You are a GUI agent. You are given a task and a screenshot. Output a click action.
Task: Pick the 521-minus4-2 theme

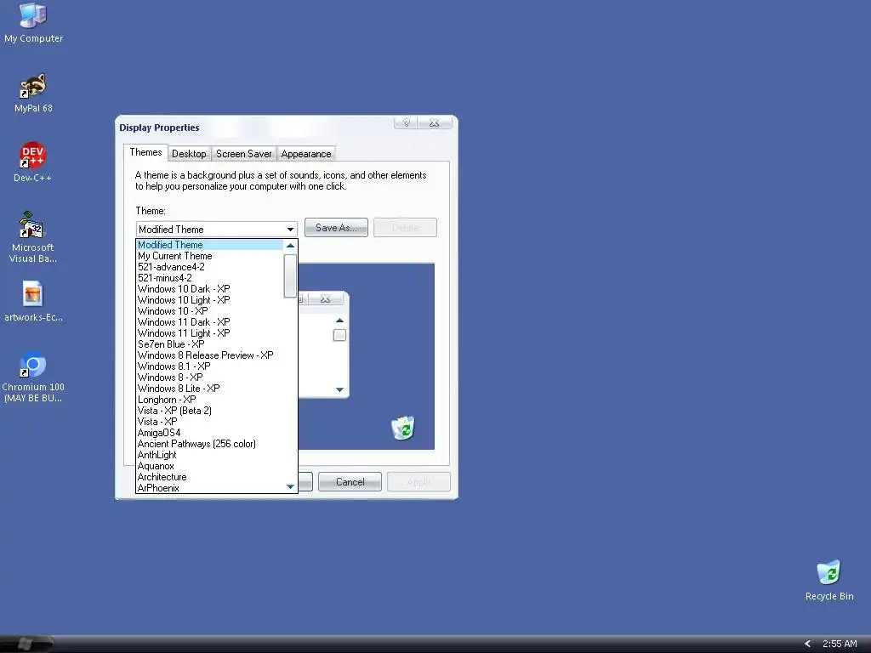[x=209, y=278]
